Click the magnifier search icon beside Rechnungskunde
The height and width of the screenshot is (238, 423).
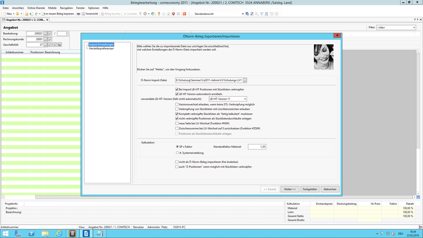50,39
